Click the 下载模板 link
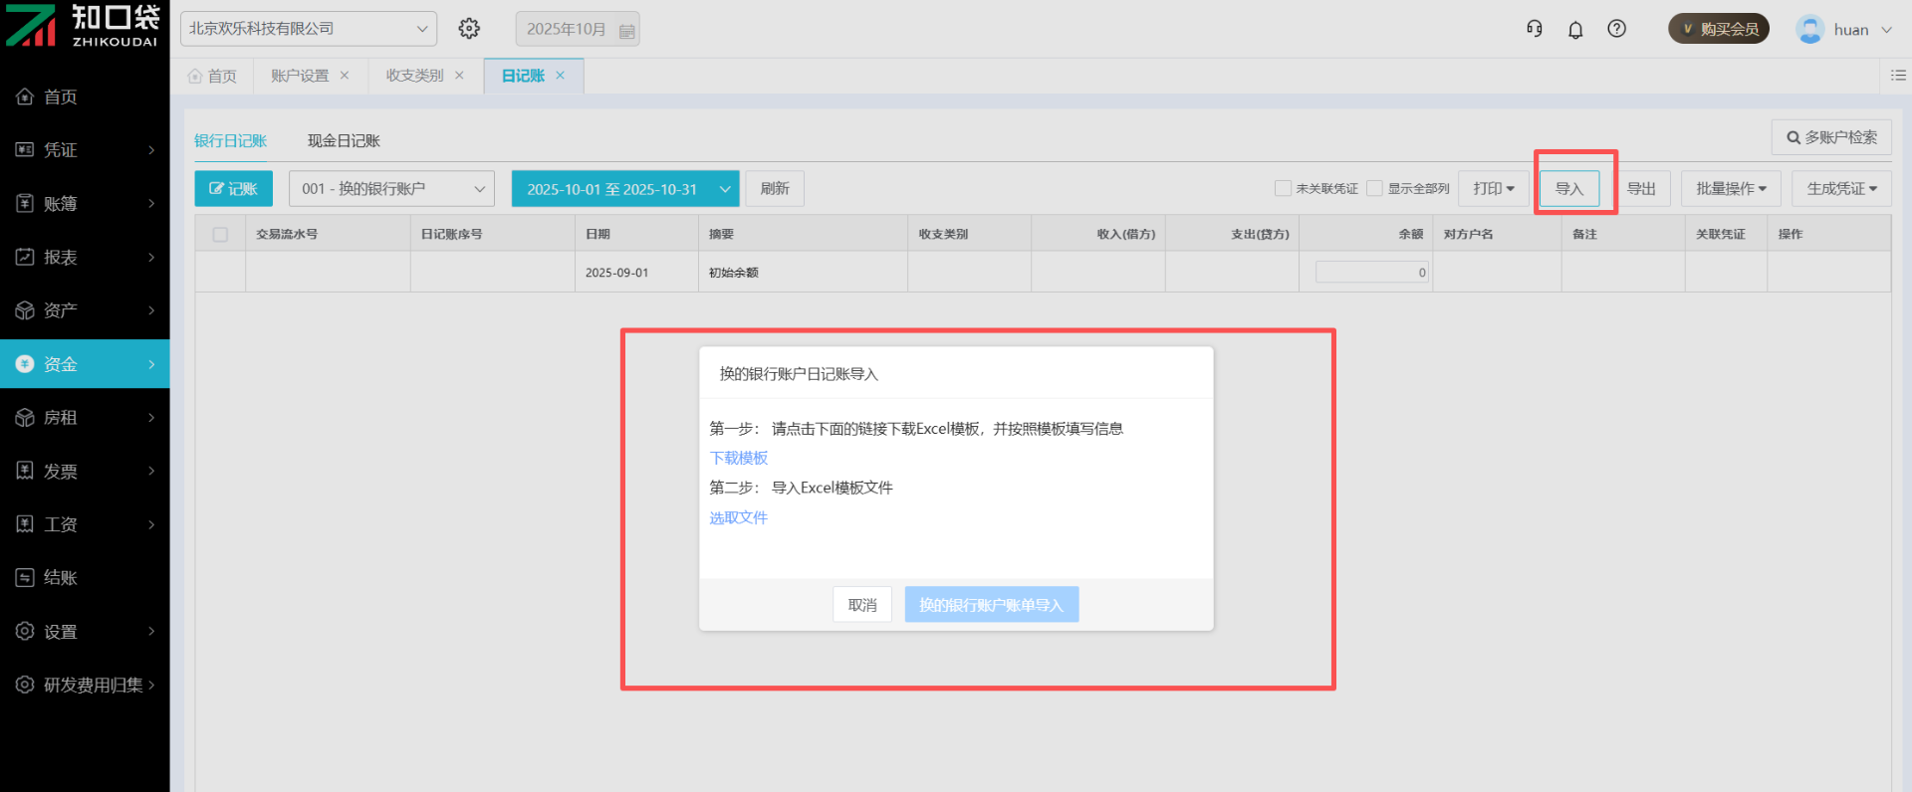Screen dimensions: 1912x792 pyautogui.click(x=738, y=458)
